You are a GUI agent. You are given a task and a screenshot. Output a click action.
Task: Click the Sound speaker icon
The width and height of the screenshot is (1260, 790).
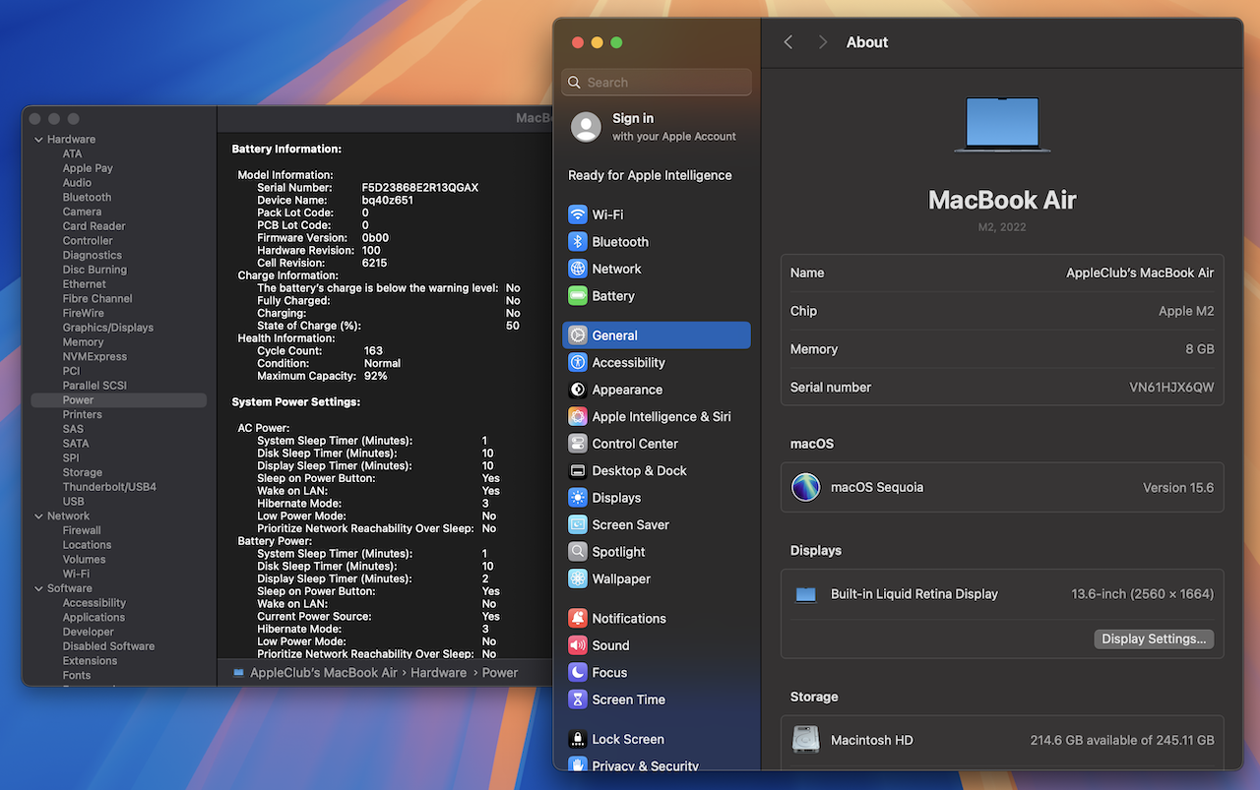(x=578, y=646)
